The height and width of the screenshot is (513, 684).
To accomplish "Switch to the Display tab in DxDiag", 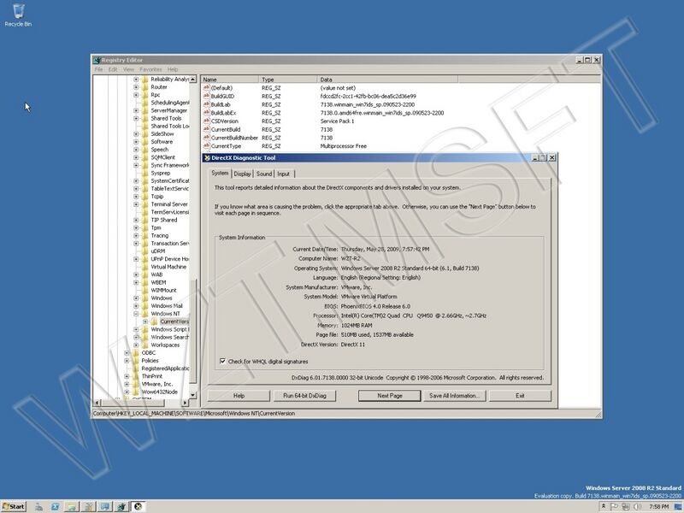I will tap(242, 174).
